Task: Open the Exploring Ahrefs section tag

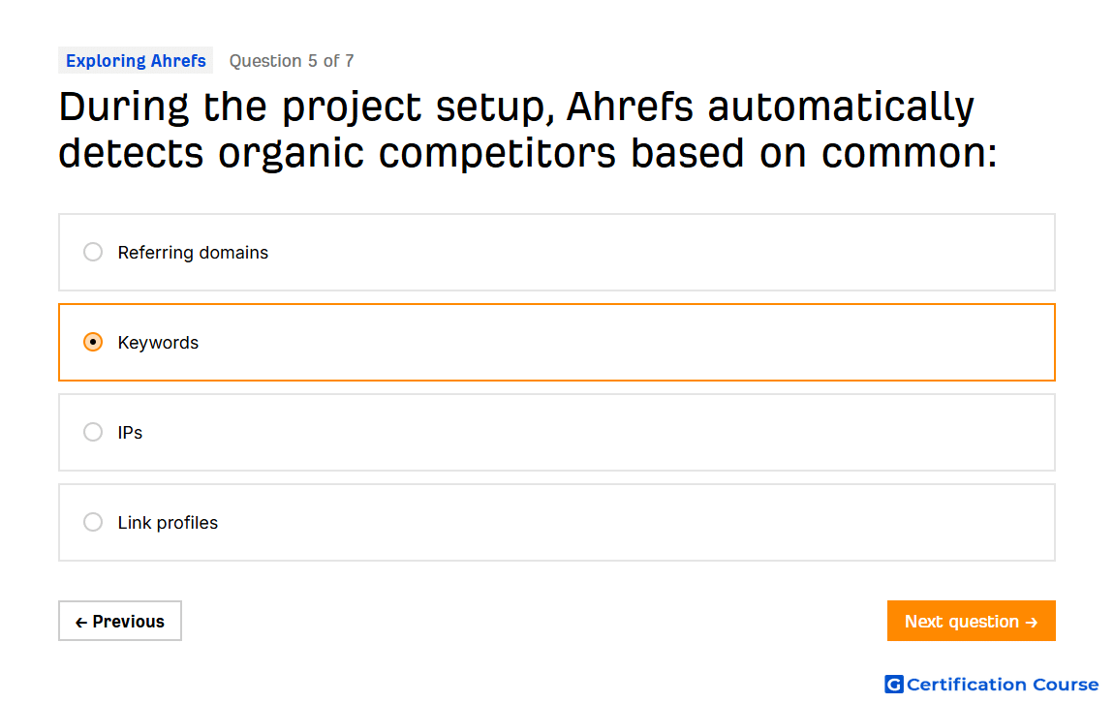Action: pyautogui.click(x=136, y=61)
